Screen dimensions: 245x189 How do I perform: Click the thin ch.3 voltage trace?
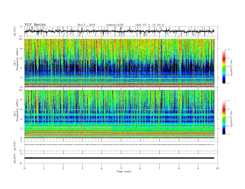pyautogui.click(x=119, y=145)
